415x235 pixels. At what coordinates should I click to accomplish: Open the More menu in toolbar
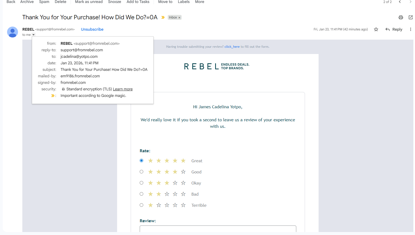coord(200,2)
